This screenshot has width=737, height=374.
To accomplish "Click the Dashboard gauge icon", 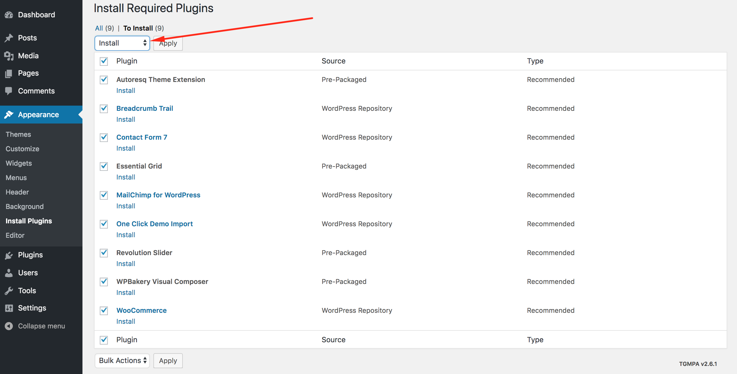I will click(9, 15).
